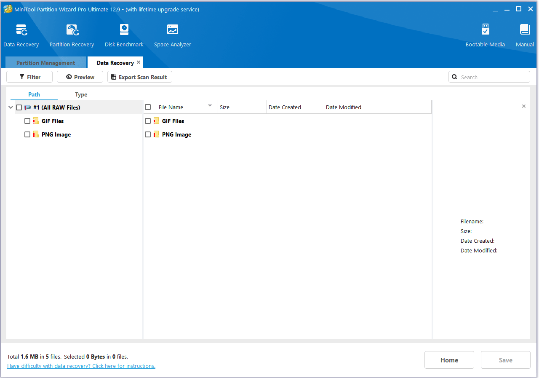Select GIF Files label in tree

(x=53, y=121)
